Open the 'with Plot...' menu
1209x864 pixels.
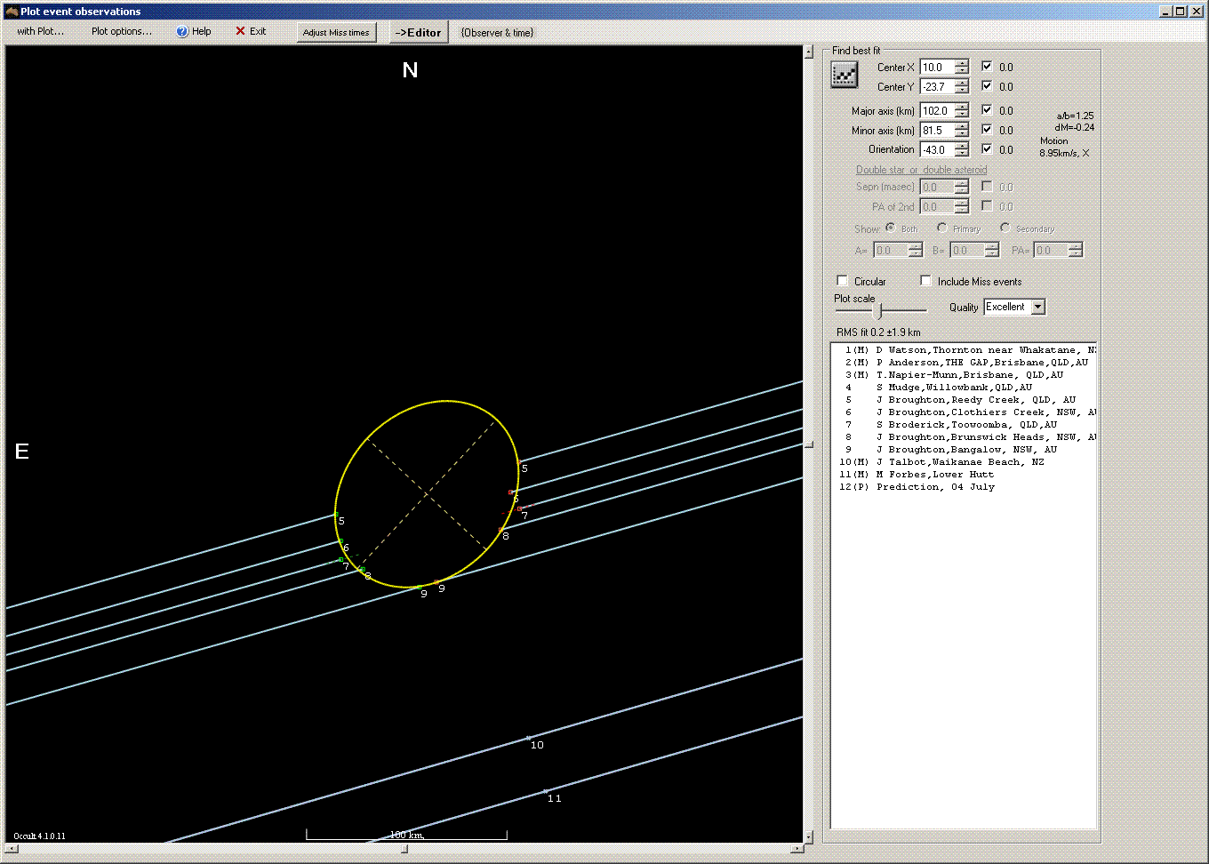pos(40,31)
